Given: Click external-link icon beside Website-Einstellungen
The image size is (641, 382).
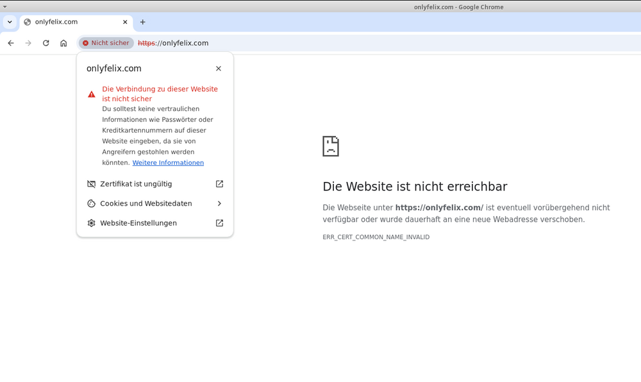Looking at the screenshot, I should [x=219, y=223].
